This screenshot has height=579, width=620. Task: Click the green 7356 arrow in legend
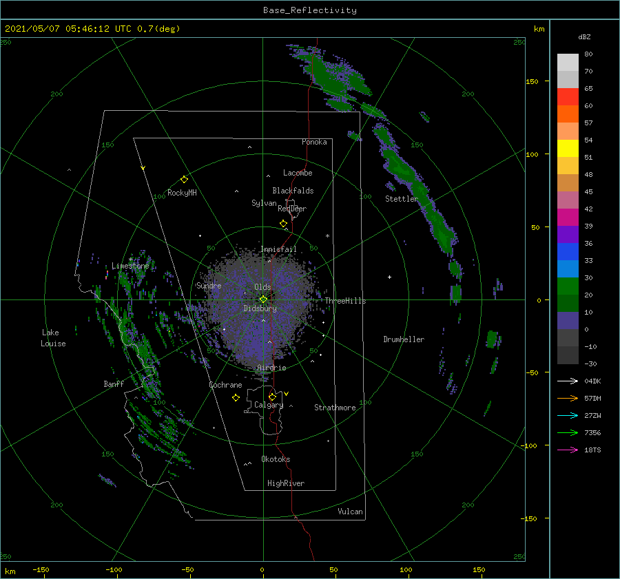click(568, 433)
